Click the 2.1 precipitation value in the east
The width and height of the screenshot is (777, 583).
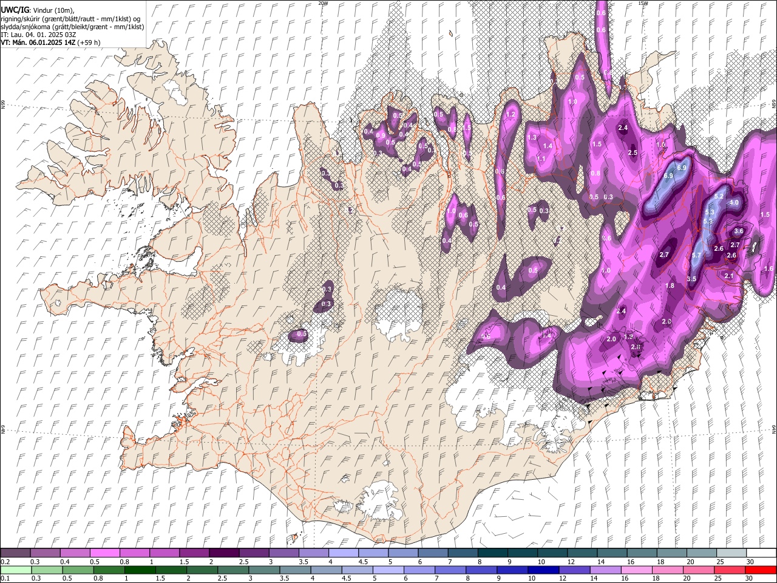point(729,276)
